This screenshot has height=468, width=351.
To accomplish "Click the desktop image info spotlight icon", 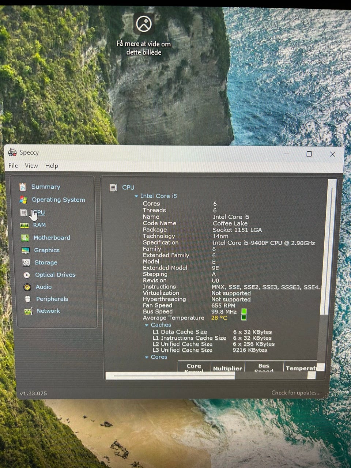I will pos(144,24).
